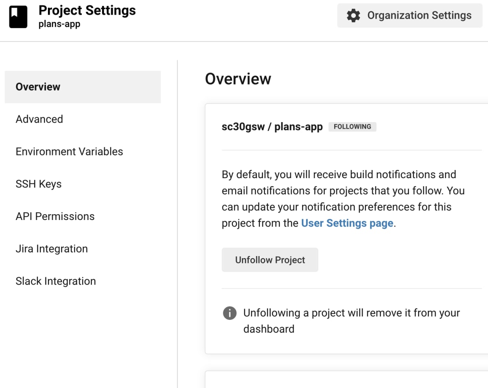This screenshot has width=488, height=388.
Task: Click the FOLLOWING status badge
Action: (x=352, y=127)
